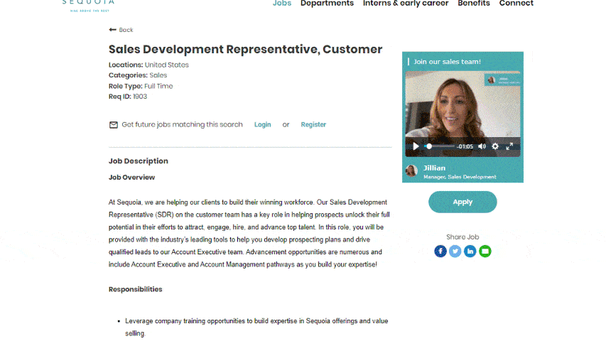
Task: Click the envelope job alert icon
Action: 113,125
